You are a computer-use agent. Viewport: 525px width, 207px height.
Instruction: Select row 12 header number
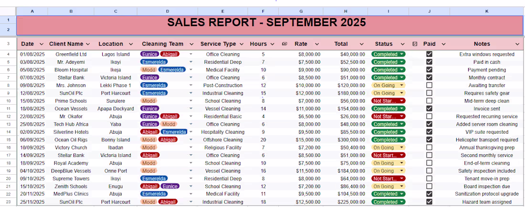click(8, 116)
